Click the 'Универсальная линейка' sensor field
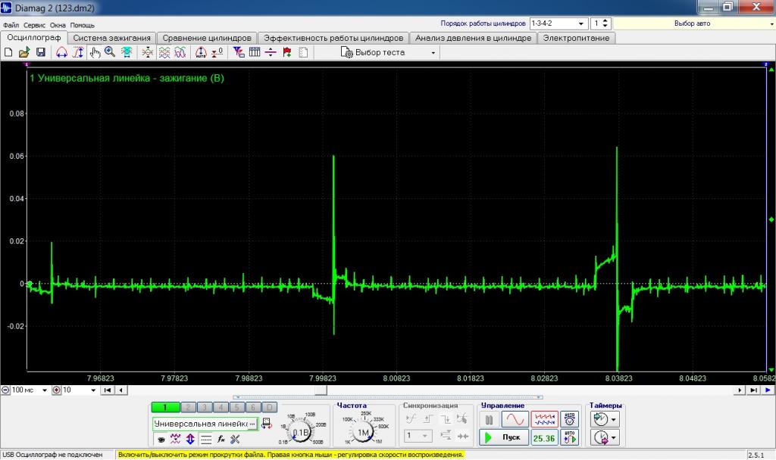This screenshot has height=460, width=776. point(205,424)
